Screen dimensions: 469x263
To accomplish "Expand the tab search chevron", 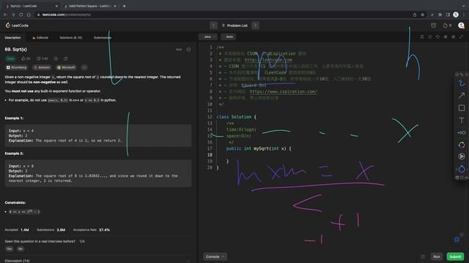I will point(463,6).
